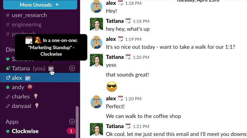
Task: Select the alex direct message
Action: click(17, 78)
